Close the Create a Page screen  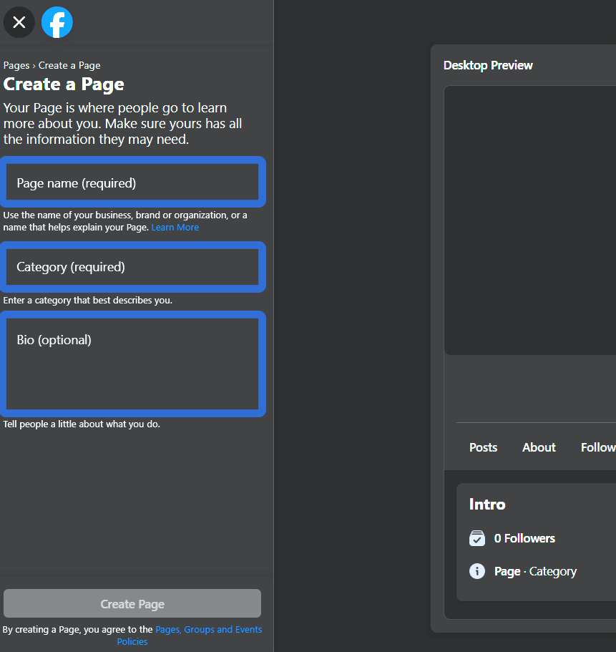[x=19, y=22]
